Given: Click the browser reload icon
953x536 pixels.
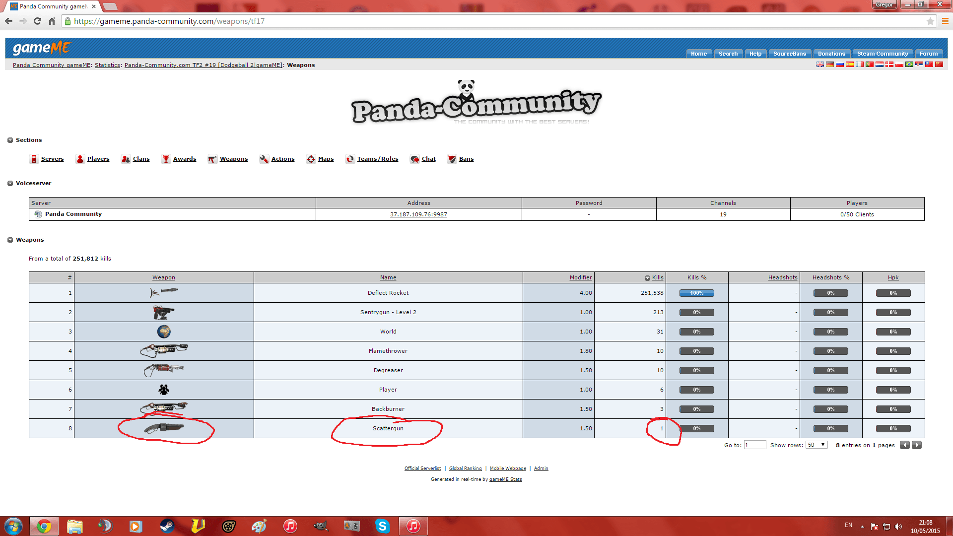Looking at the screenshot, I should tap(37, 21).
